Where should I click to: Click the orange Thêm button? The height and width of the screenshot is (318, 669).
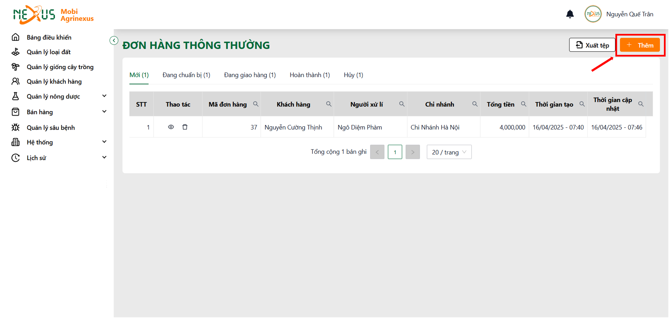(640, 45)
